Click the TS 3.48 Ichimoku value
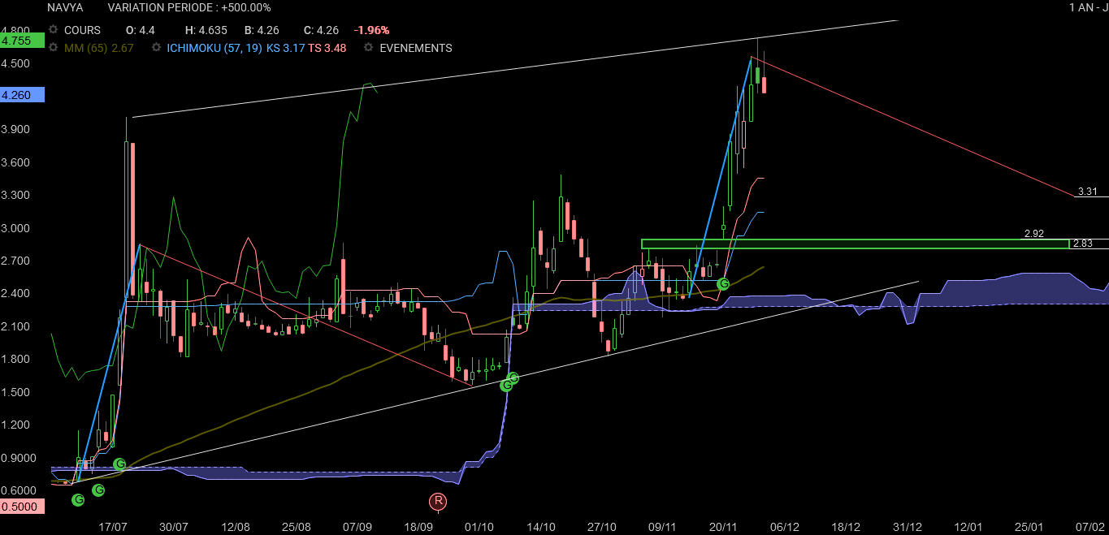The height and width of the screenshot is (535, 1109). point(327,48)
